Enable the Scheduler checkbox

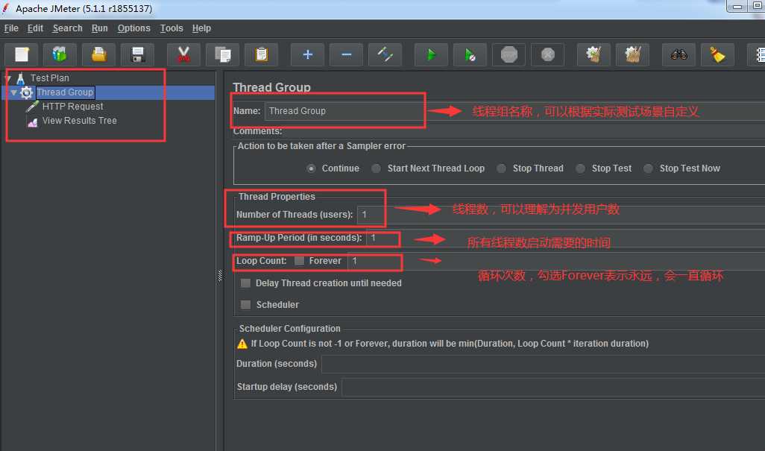click(x=245, y=305)
